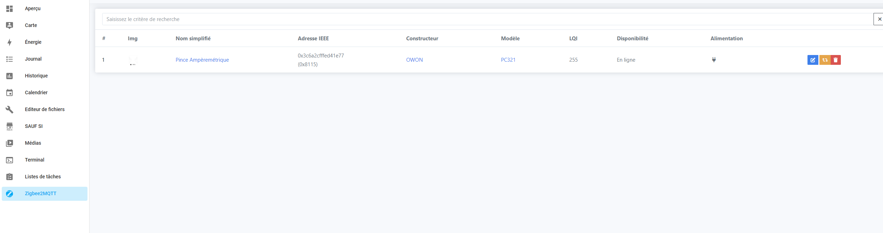Sort by Adresse IEEE column header

[313, 39]
